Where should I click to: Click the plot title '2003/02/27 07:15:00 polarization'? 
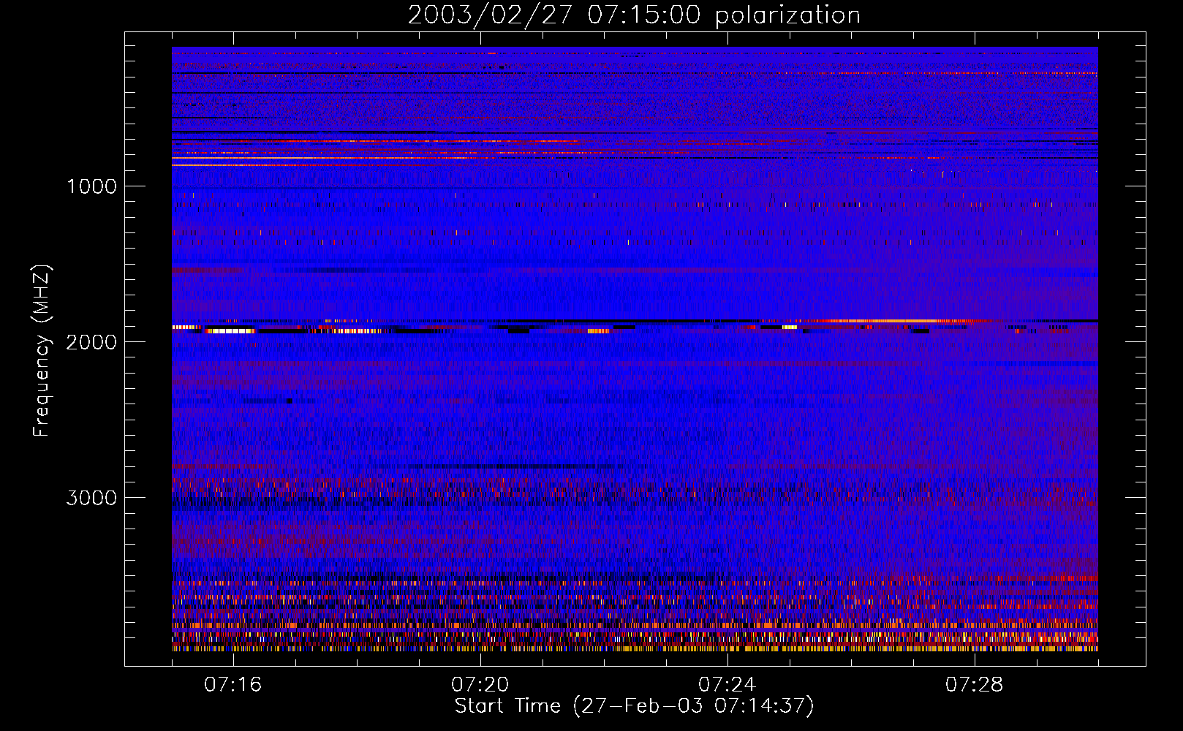coord(634,15)
